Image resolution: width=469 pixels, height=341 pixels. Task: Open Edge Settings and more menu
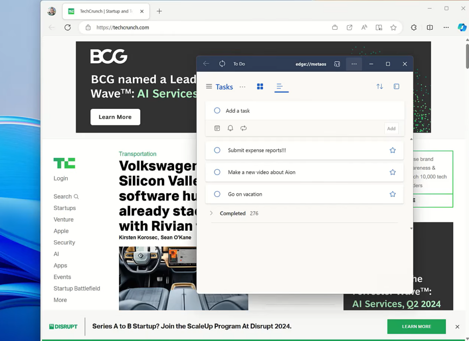click(446, 27)
